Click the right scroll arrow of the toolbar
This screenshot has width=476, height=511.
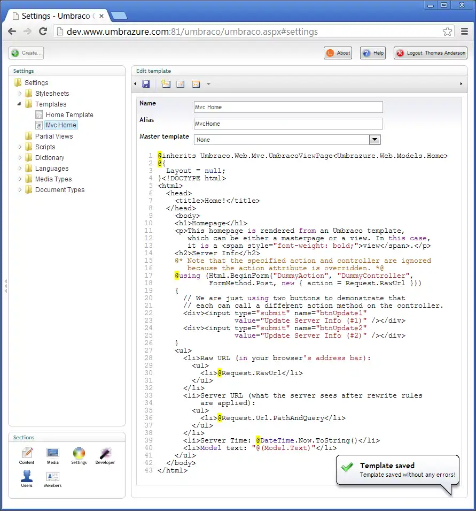coord(461,84)
